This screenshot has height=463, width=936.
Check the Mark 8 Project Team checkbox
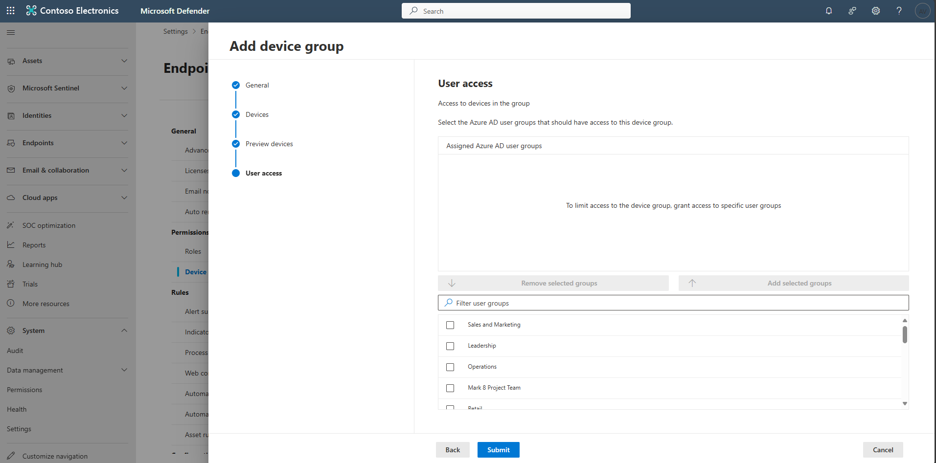(450, 388)
